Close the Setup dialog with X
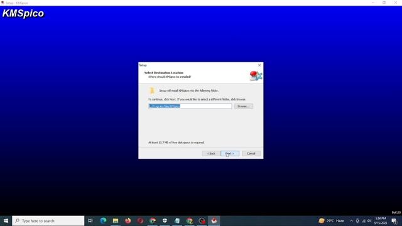402x226 pixels. click(x=259, y=65)
